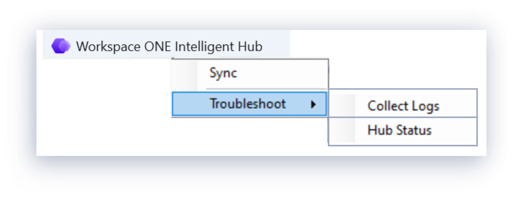The height and width of the screenshot is (198, 522).
Task: Click the word Sync
Action: [x=223, y=73]
